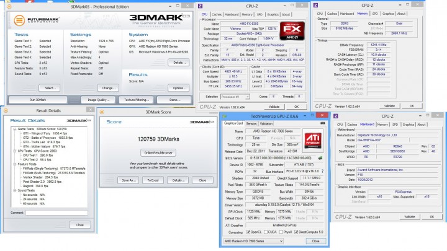
Task: Click Close in Result Details window
Action: 80,225
